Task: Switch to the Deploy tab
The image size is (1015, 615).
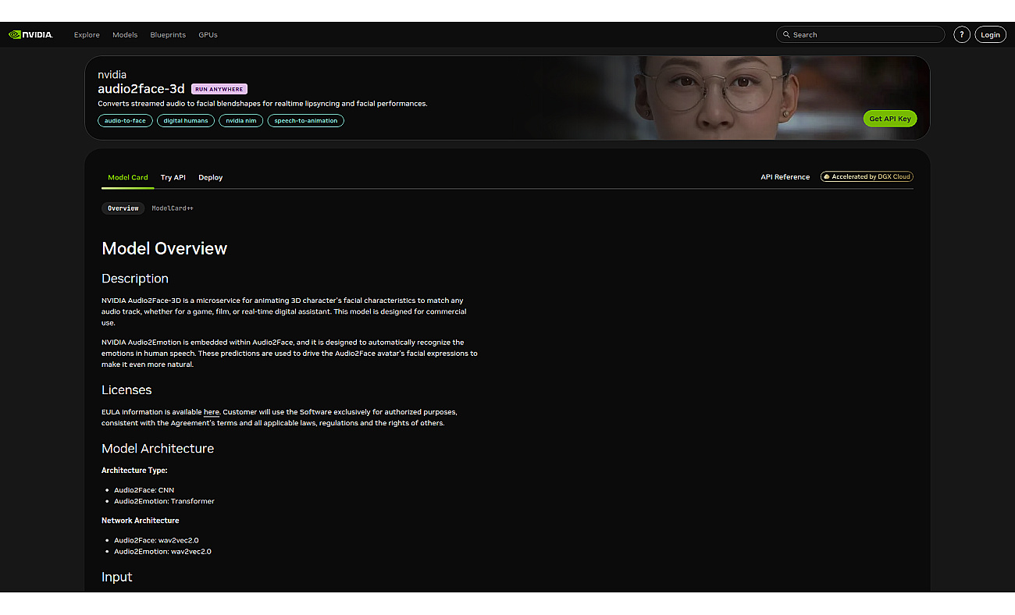Action: (x=211, y=177)
